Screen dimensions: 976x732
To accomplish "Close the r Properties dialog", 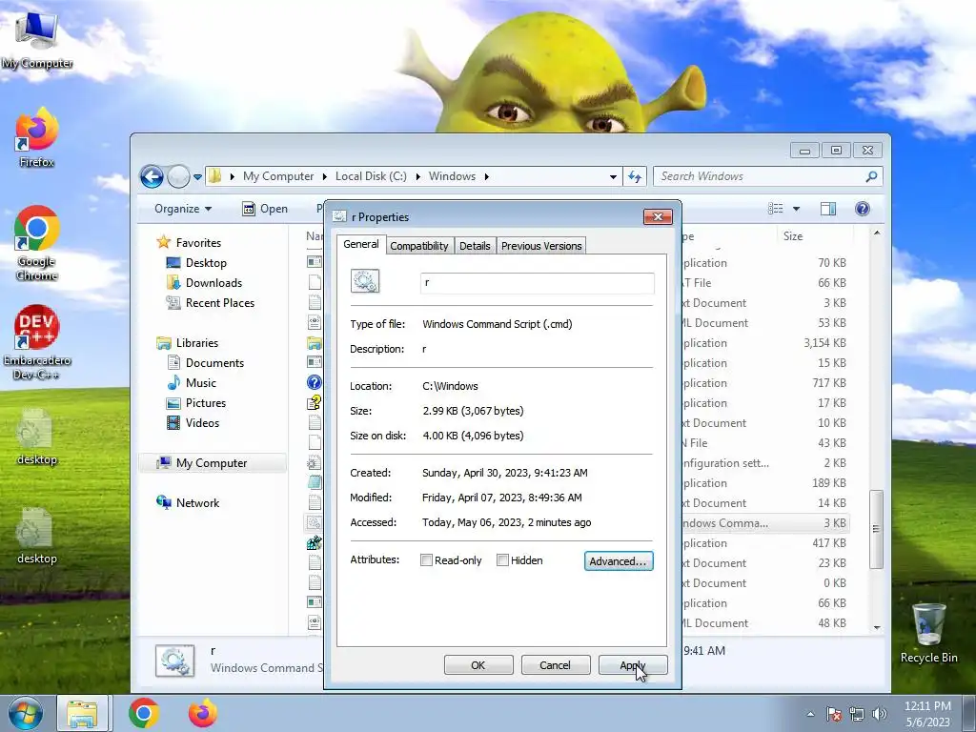I will point(658,216).
